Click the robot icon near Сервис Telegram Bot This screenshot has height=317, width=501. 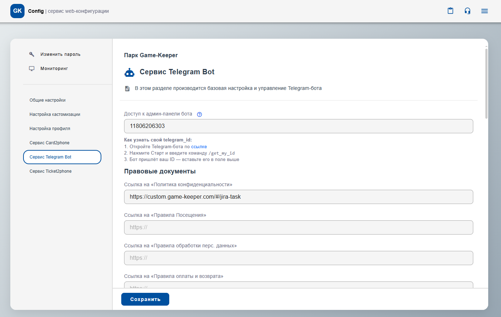pyautogui.click(x=129, y=72)
